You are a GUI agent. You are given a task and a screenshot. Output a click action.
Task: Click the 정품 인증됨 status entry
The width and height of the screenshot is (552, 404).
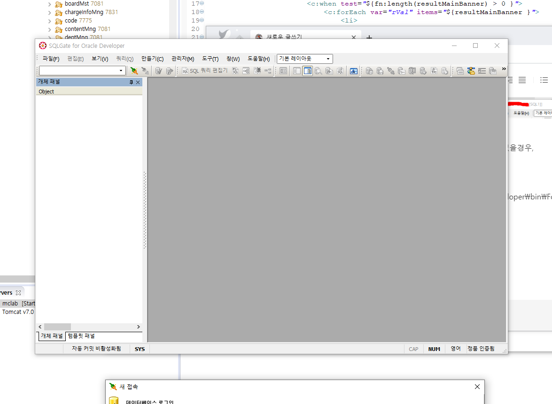(481, 349)
